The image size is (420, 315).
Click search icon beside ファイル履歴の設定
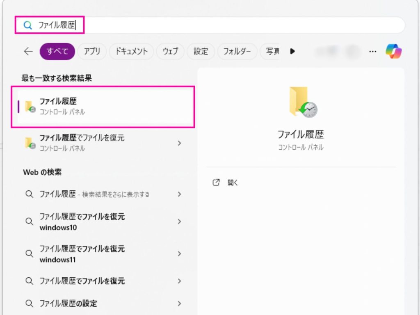point(29,304)
